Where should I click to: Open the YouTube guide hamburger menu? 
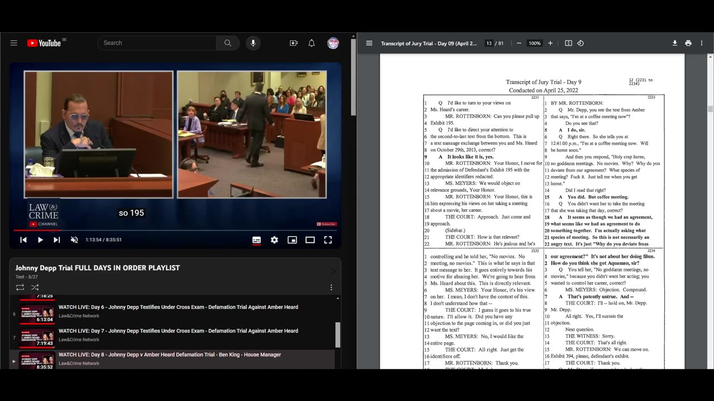point(14,43)
